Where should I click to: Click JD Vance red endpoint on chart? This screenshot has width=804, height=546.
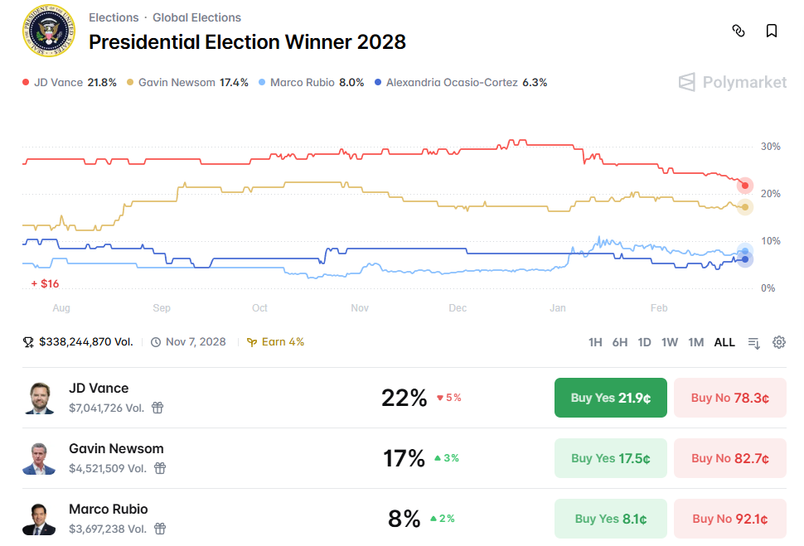coord(745,185)
